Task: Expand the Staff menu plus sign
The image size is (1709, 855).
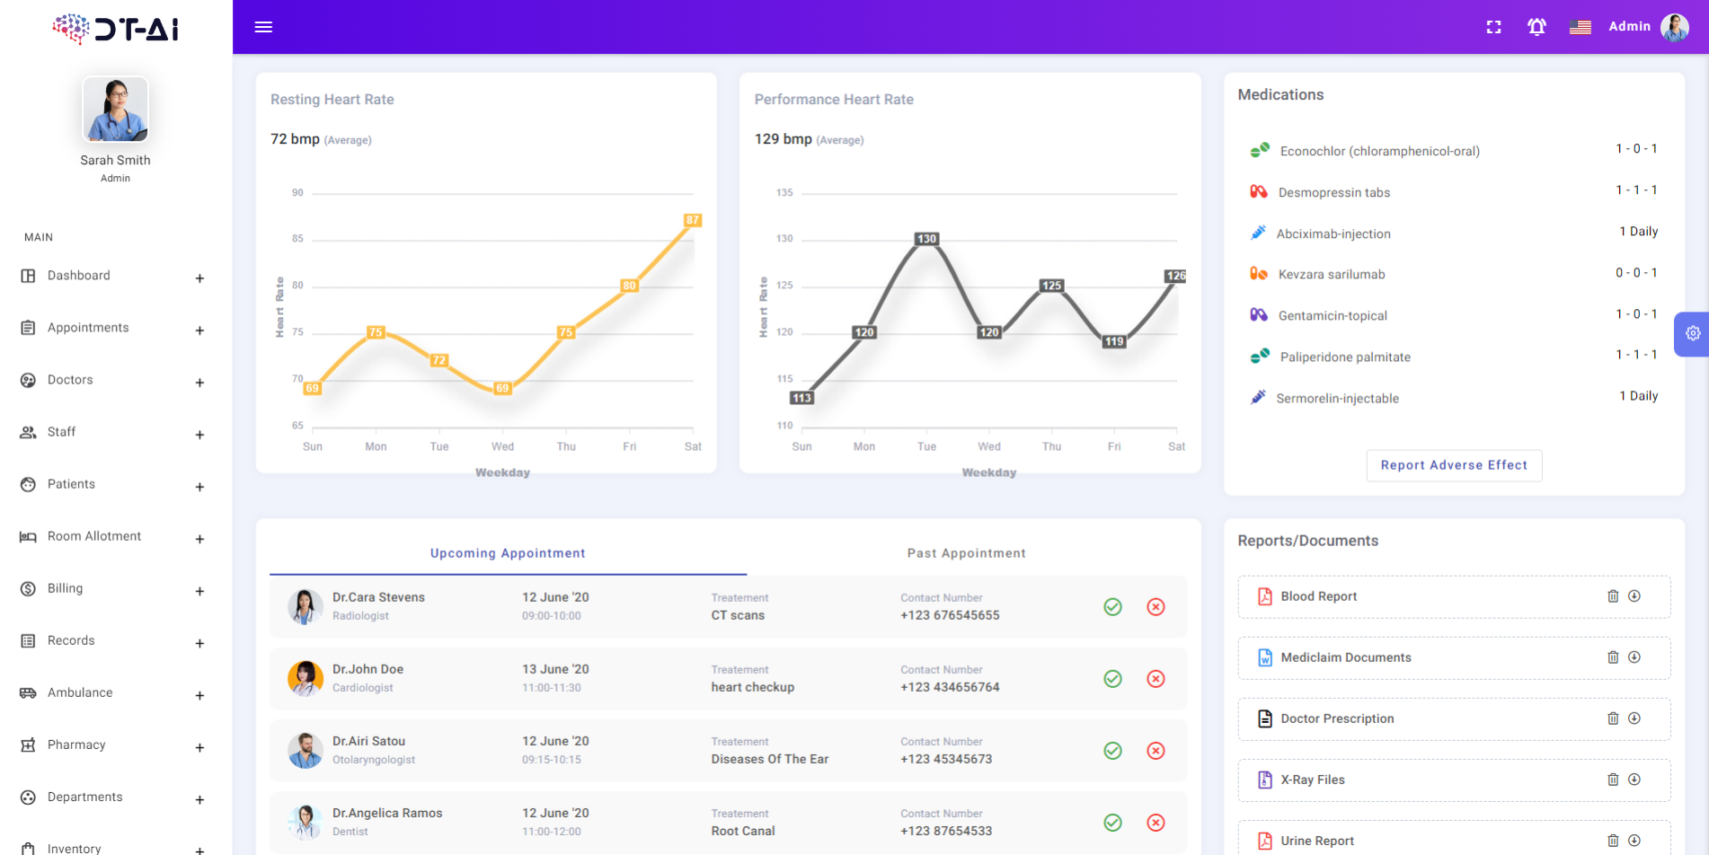Action: pyautogui.click(x=199, y=435)
